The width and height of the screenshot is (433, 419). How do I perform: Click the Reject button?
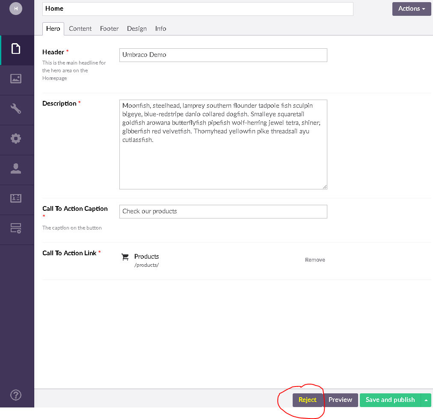coord(307,400)
